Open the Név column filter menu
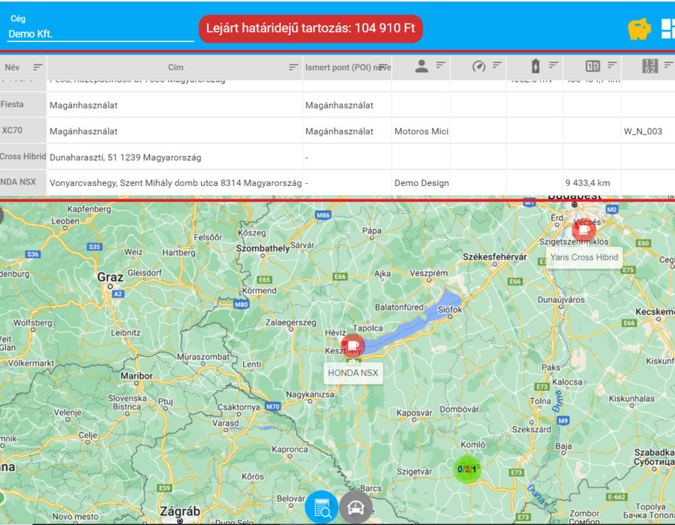675x525 pixels. click(38, 67)
